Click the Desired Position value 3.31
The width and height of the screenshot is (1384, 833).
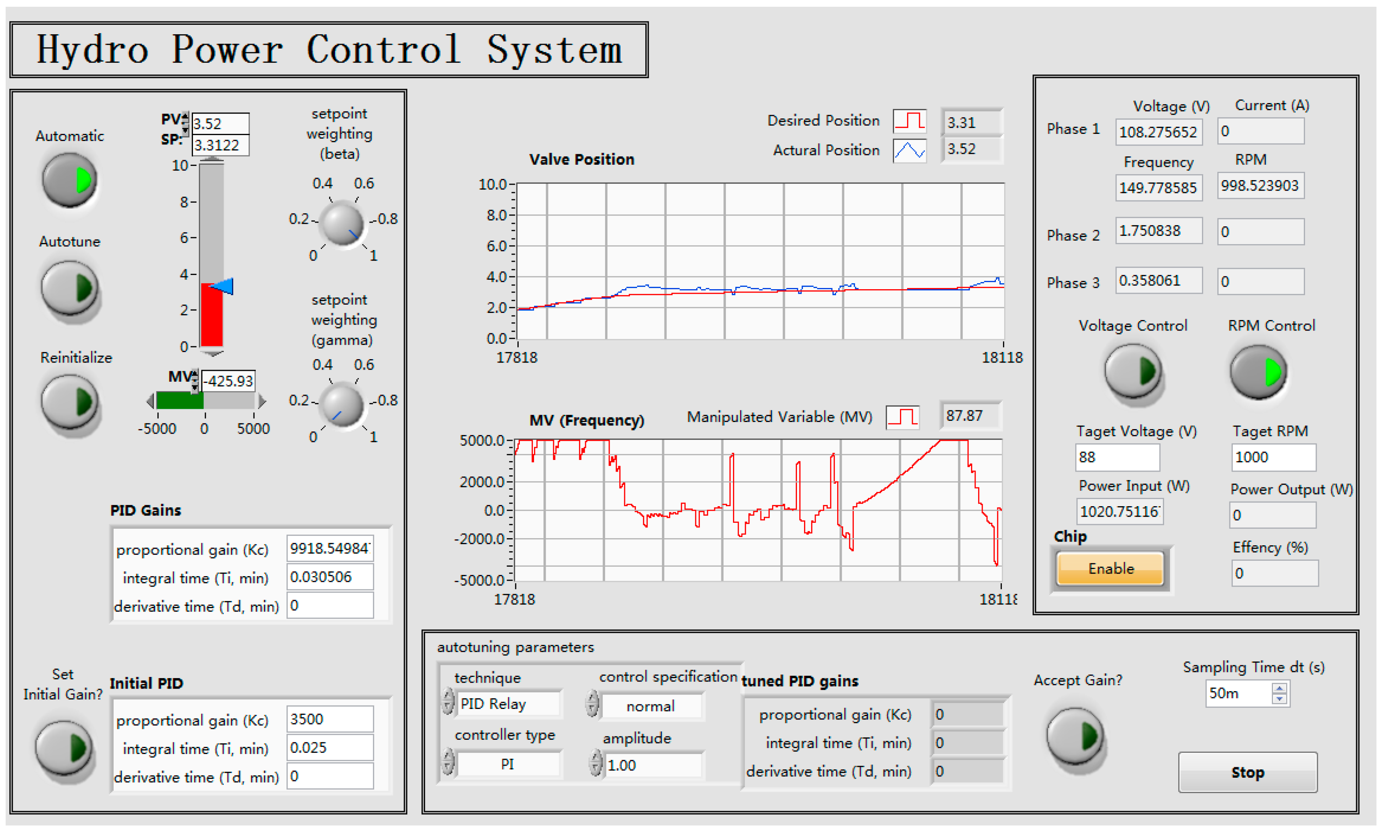point(971,122)
